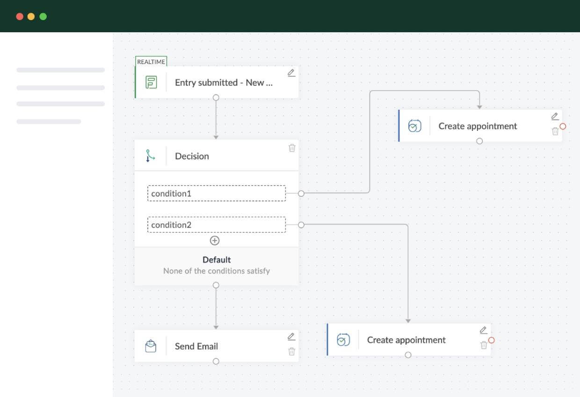Image resolution: width=580 pixels, height=397 pixels.
Task: Click output connector below lower Create appointment
Action: coord(408,355)
